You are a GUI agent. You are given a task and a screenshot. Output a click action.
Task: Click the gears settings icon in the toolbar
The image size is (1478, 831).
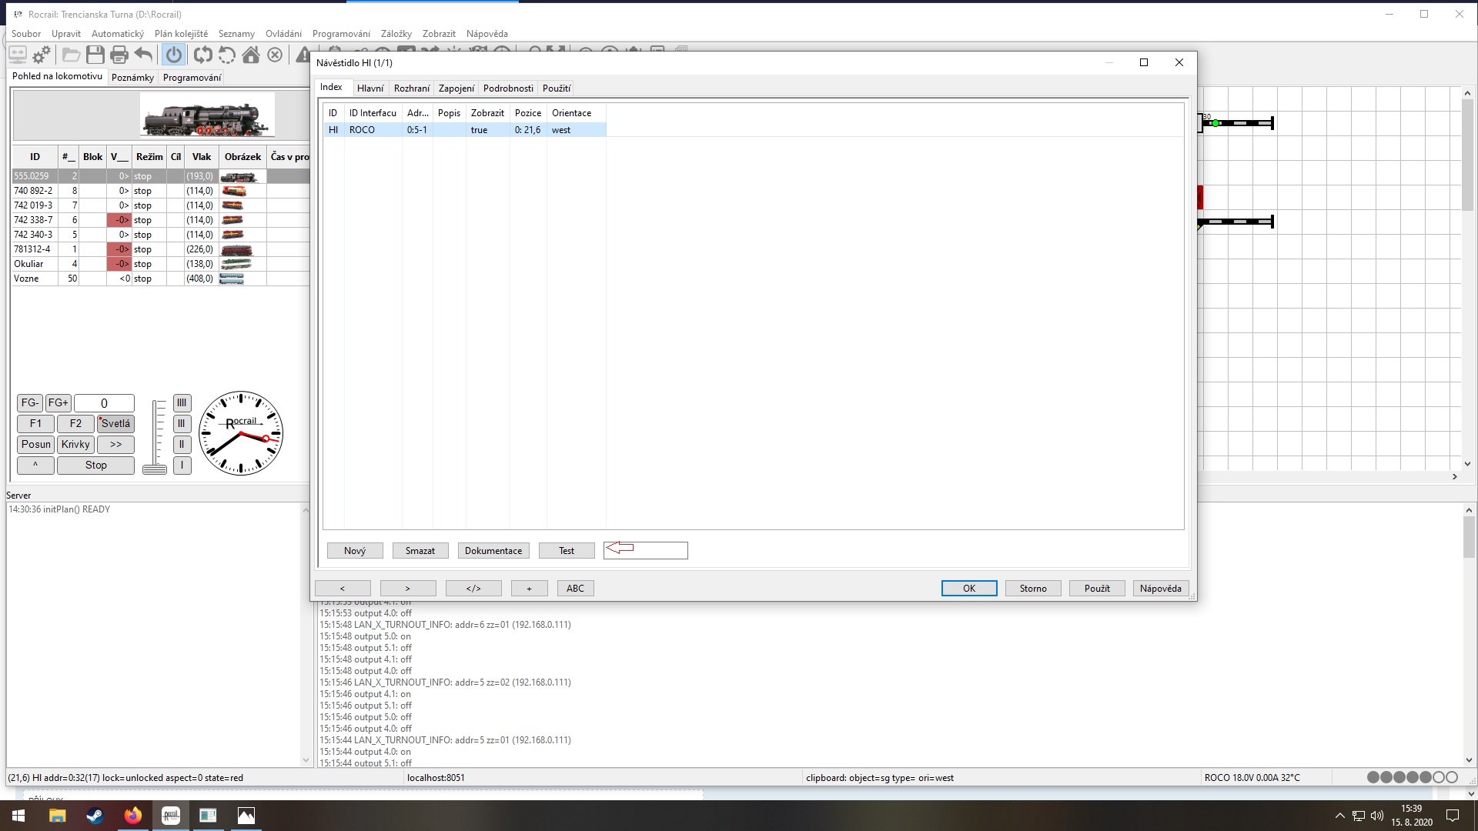point(42,55)
